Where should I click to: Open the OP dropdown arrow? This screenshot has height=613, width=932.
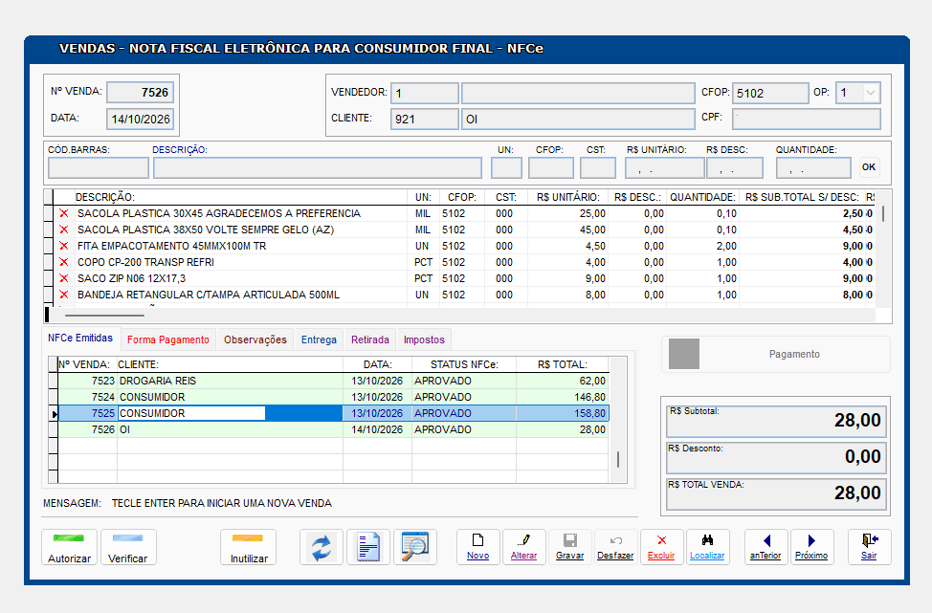(870, 94)
